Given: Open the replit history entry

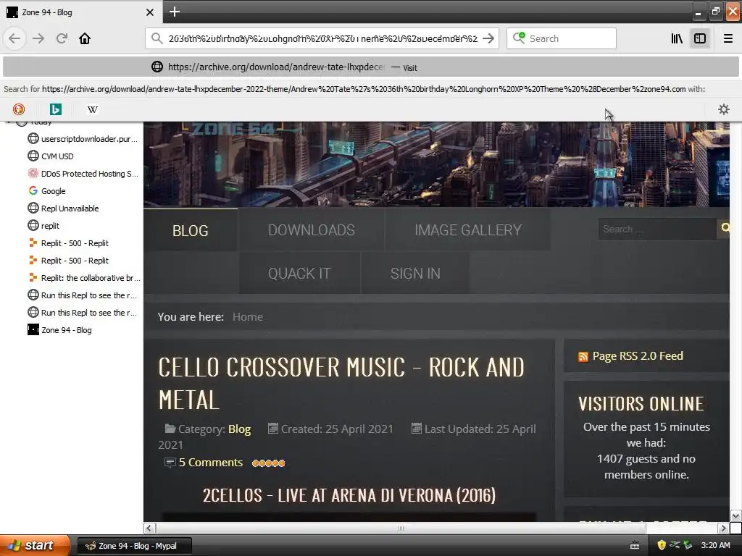Looking at the screenshot, I should [x=44, y=226].
